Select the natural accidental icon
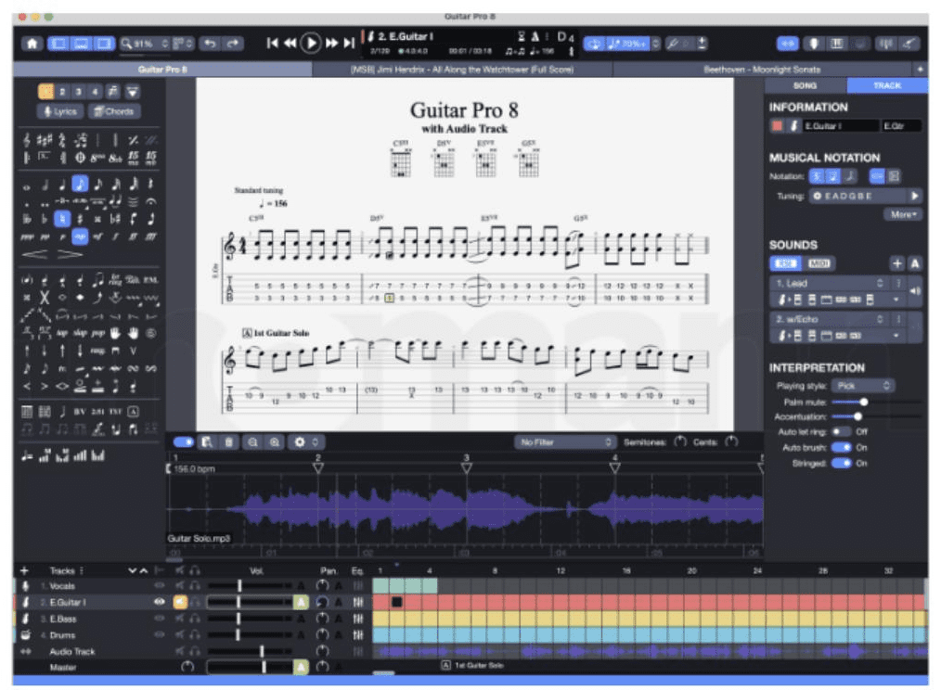Image resolution: width=941 pixels, height=690 pixels. tap(62, 217)
